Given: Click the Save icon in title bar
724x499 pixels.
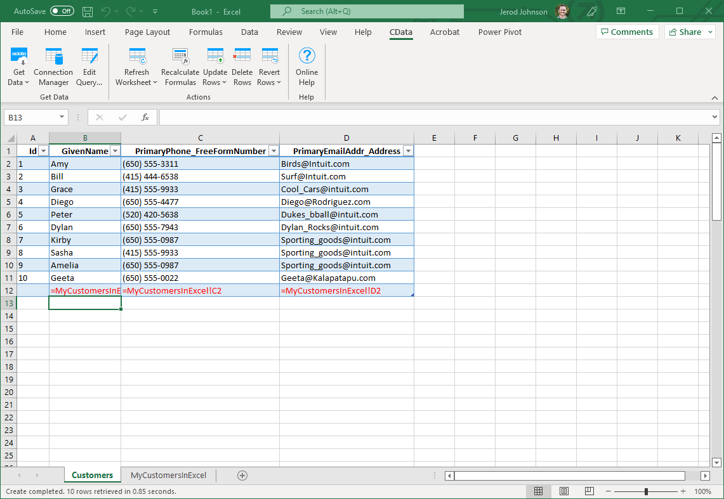Looking at the screenshot, I should pos(88,11).
